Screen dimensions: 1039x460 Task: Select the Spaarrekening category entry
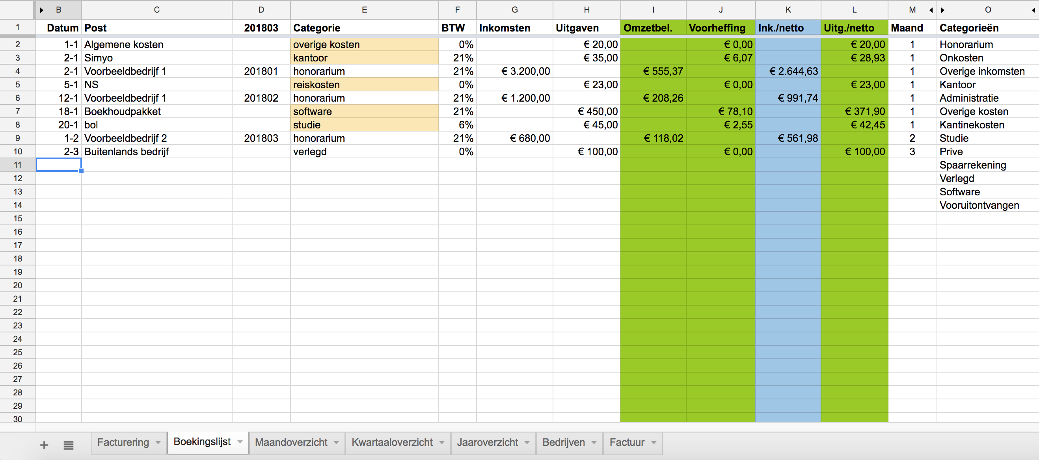[987, 165]
